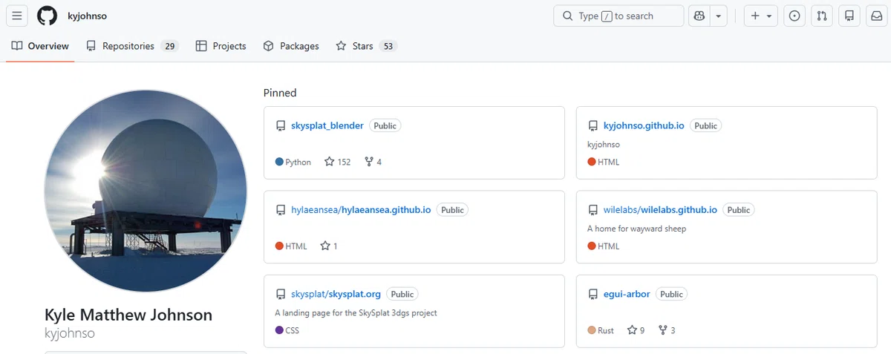The width and height of the screenshot is (891, 354).
Task: Switch to the Packages tab
Action: tap(291, 46)
